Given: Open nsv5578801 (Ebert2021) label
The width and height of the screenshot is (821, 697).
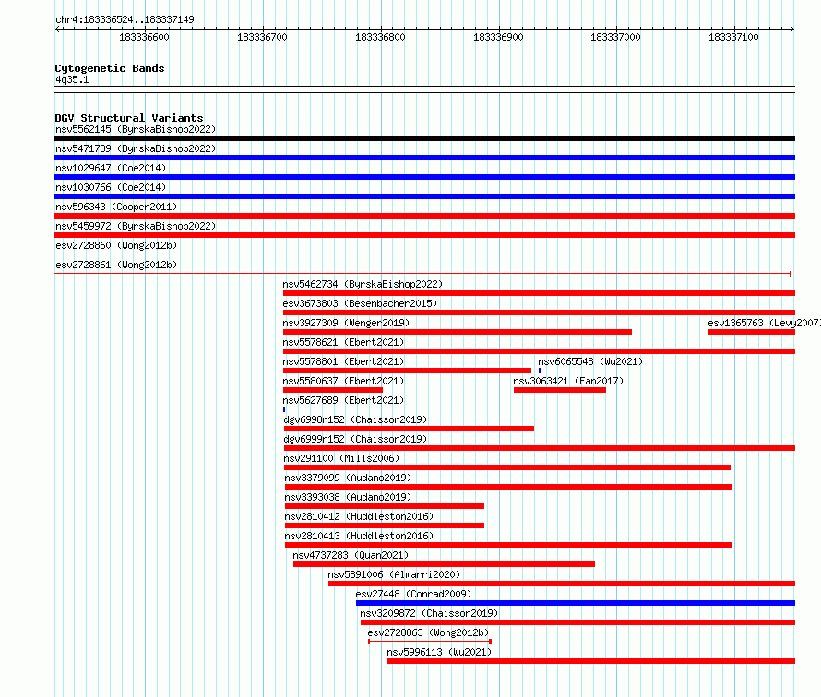Looking at the screenshot, I should pos(343,361).
